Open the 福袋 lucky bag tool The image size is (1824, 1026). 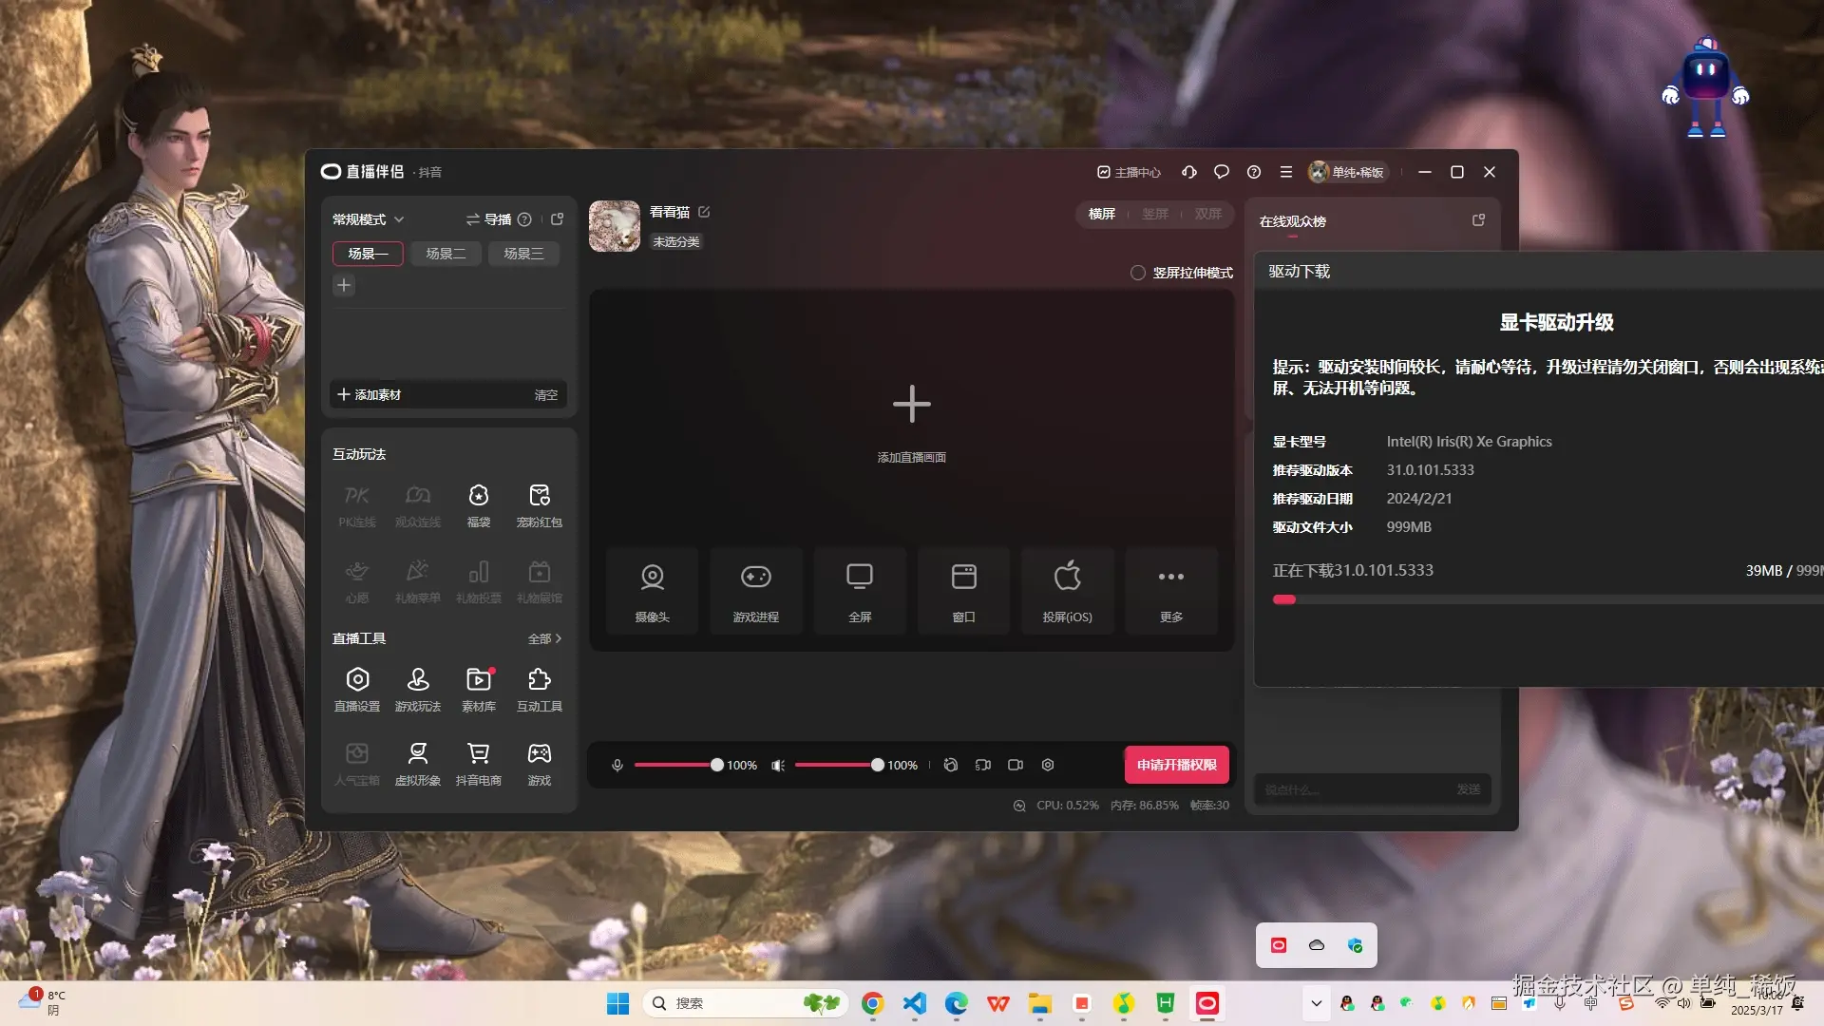pyautogui.click(x=479, y=503)
